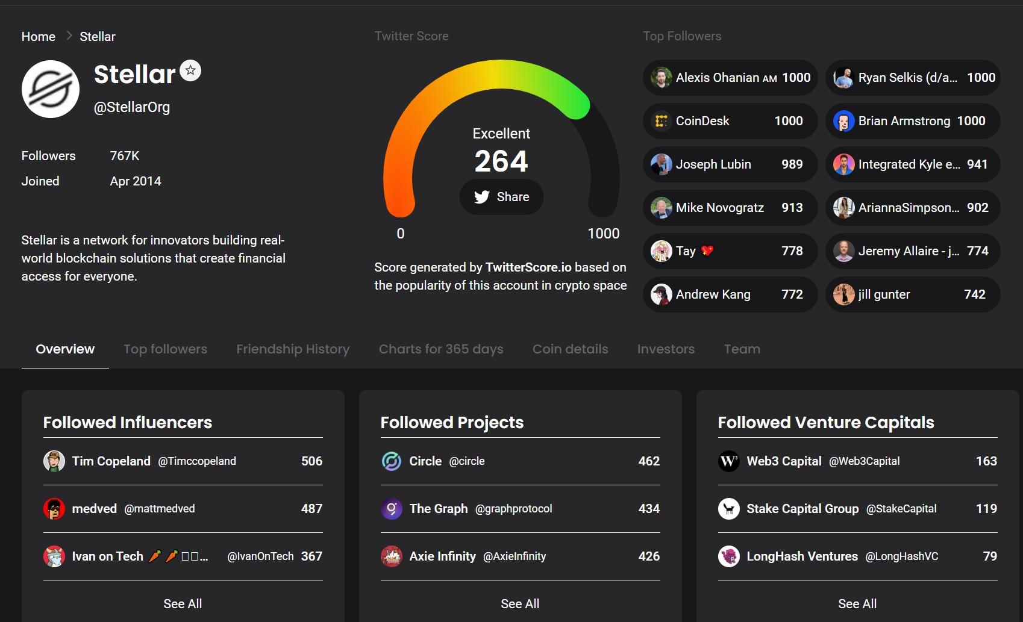The width and height of the screenshot is (1023, 622).
Task: Click the @StakeCapital handle
Action: click(901, 509)
